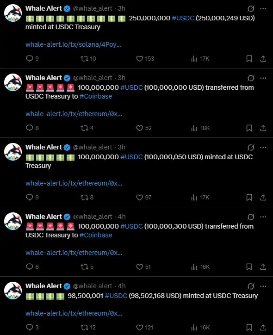Open #USDC hashtag in the 98,500,001 tweet

pyautogui.click(x=116, y=296)
